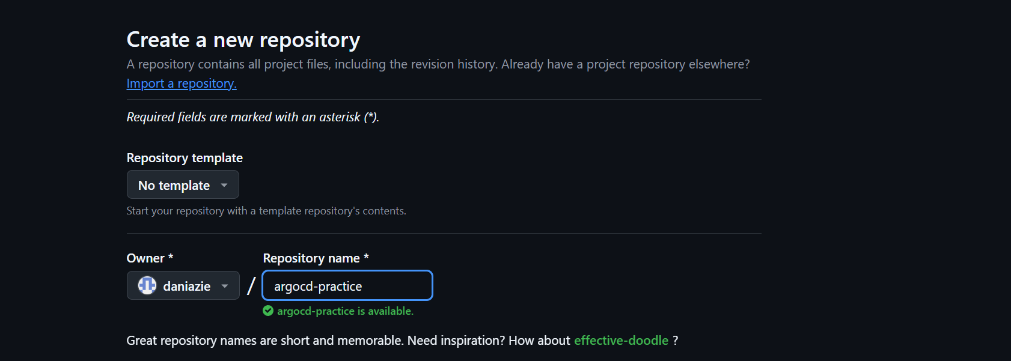Click the argocd-practice text inside name field
1011x361 pixels.
[318, 287]
